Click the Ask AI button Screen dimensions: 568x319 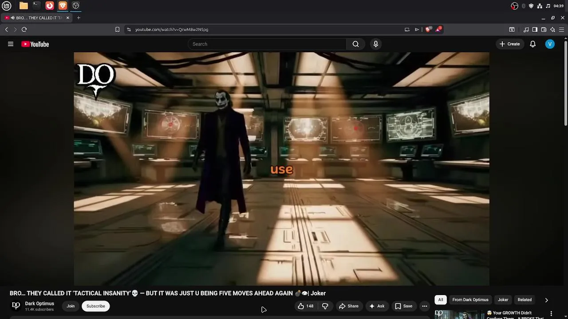[x=376, y=306]
